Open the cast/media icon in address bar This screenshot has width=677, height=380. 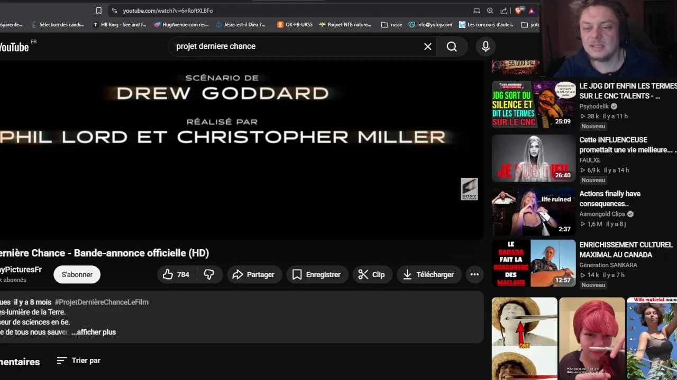[477, 11]
